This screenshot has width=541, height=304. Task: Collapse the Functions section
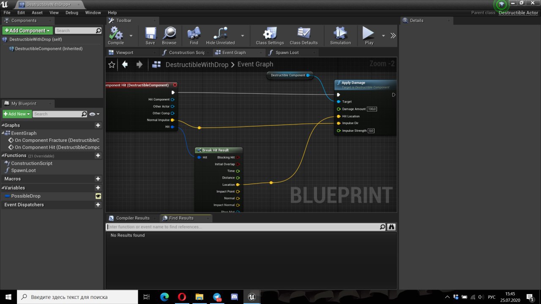tap(3, 156)
